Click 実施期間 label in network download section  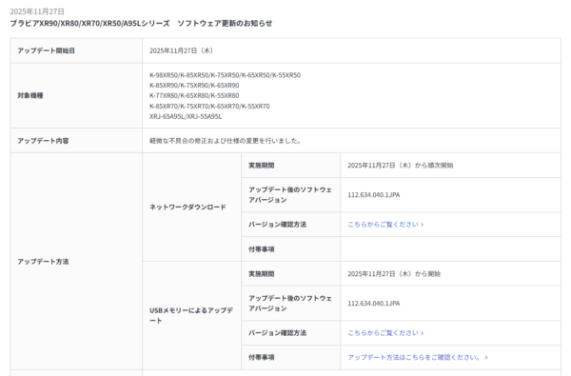click(262, 166)
